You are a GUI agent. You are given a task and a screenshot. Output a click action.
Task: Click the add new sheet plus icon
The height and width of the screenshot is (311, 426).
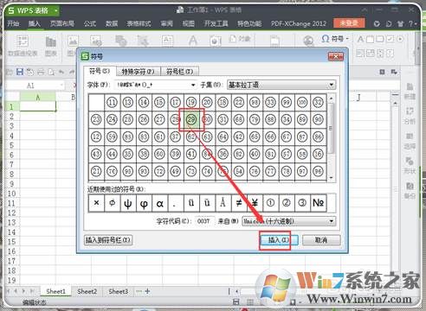point(147,291)
